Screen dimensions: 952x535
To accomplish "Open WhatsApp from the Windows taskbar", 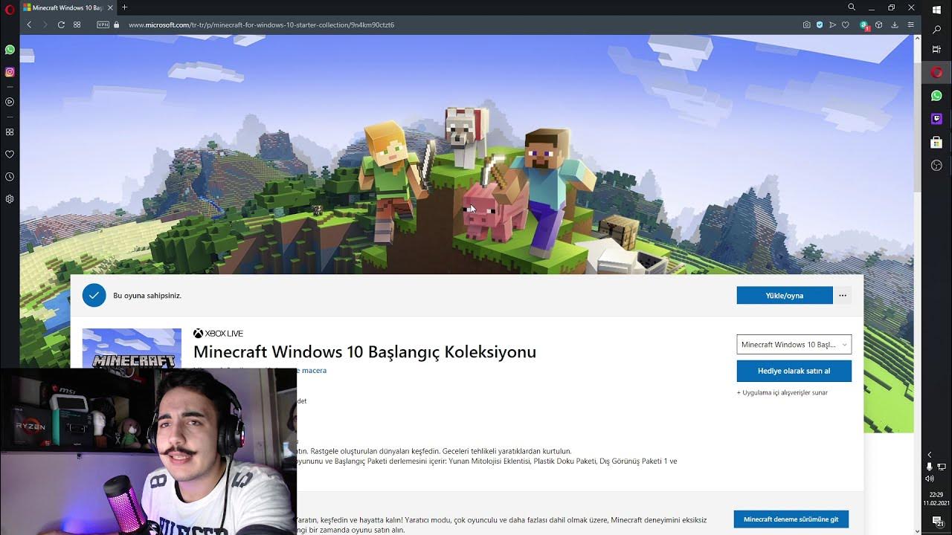I will click(937, 96).
